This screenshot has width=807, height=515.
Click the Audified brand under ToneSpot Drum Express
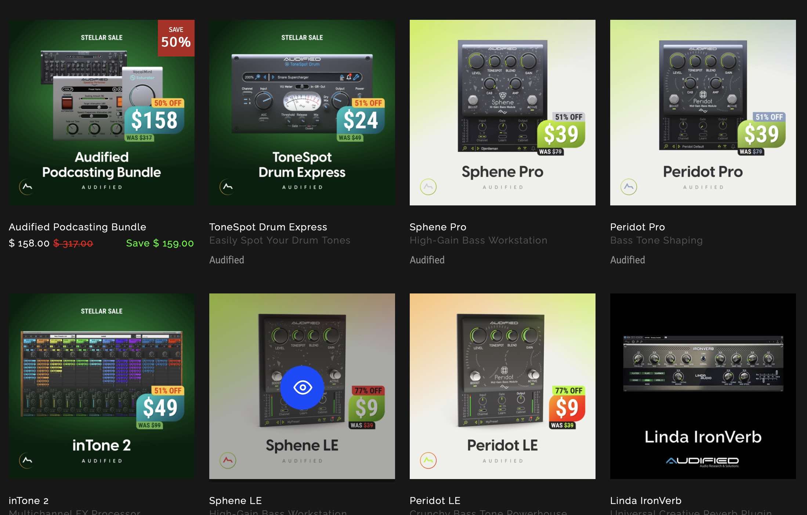[x=227, y=260]
